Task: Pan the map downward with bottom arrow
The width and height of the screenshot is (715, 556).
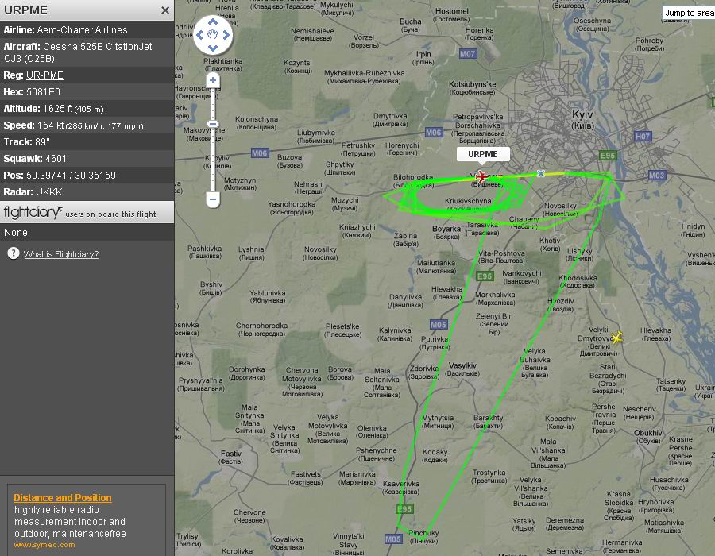Action: (213, 48)
